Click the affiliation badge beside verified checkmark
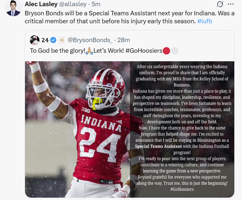This screenshot has height=200, width=244. [62, 40]
